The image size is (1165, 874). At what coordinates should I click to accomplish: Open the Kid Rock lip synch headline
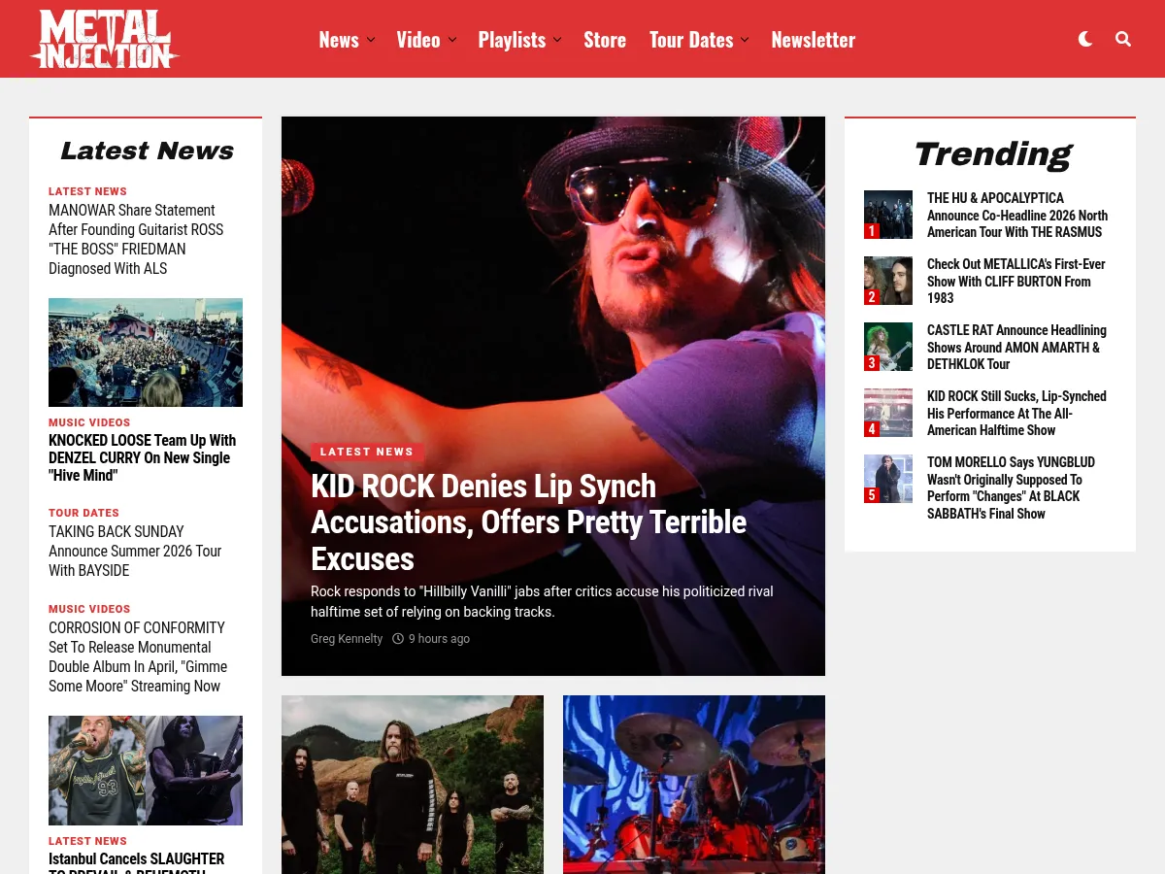coord(528,522)
